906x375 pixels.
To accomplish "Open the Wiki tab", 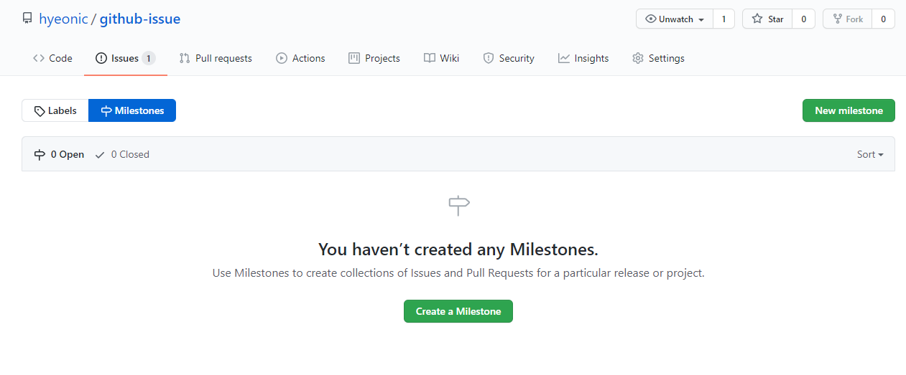I will tap(441, 58).
